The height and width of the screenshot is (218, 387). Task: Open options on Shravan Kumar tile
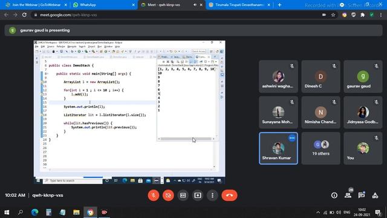[292, 138]
